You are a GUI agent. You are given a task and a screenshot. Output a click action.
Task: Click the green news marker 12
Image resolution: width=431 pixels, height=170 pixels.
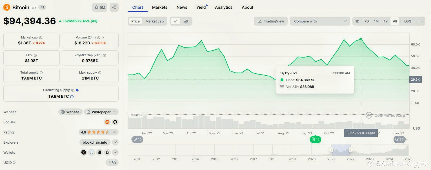pos(316,139)
